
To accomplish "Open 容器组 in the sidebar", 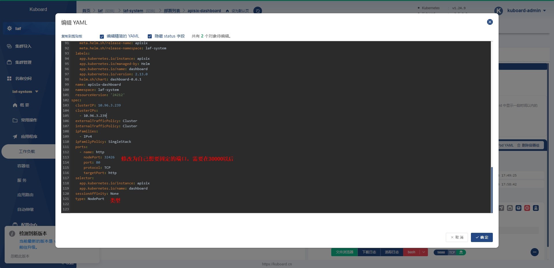I will (x=23, y=166).
